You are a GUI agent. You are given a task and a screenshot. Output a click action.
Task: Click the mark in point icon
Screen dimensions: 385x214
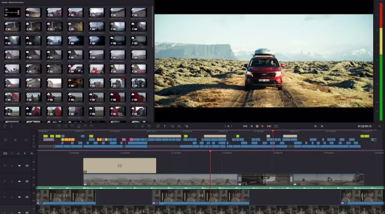pyautogui.click(x=315, y=126)
